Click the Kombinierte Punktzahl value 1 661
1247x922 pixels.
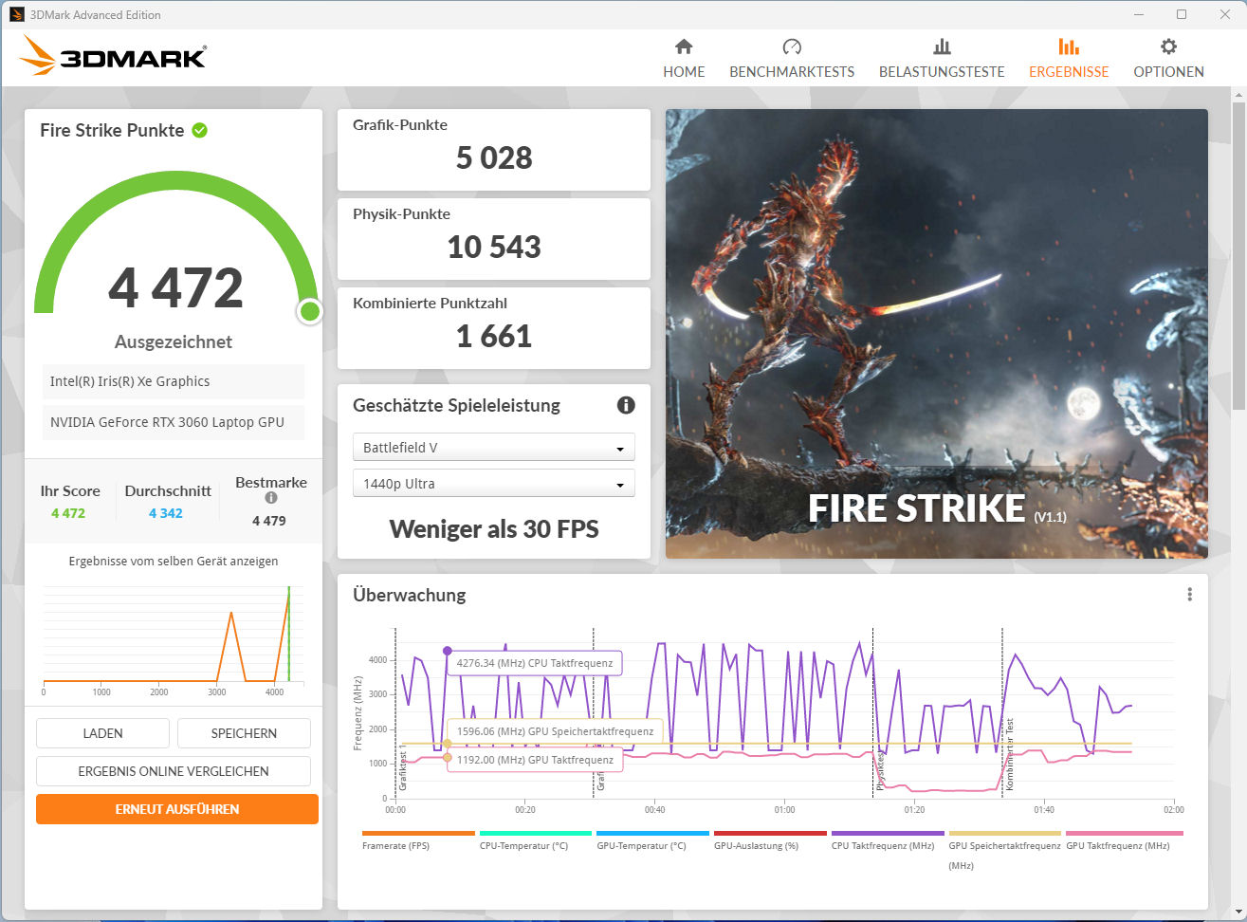coord(494,336)
